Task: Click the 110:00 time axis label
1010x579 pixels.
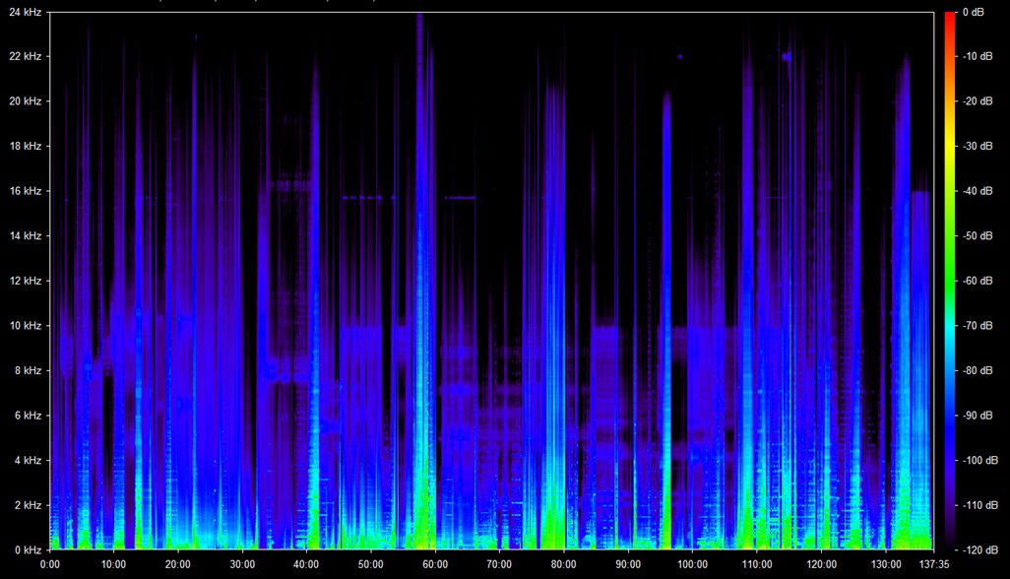Action: pyautogui.click(x=757, y=565)
